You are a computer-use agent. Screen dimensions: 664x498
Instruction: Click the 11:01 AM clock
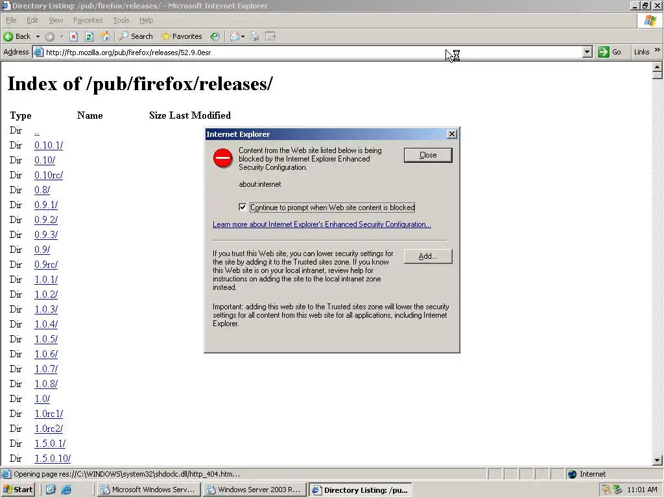[643, 490]
